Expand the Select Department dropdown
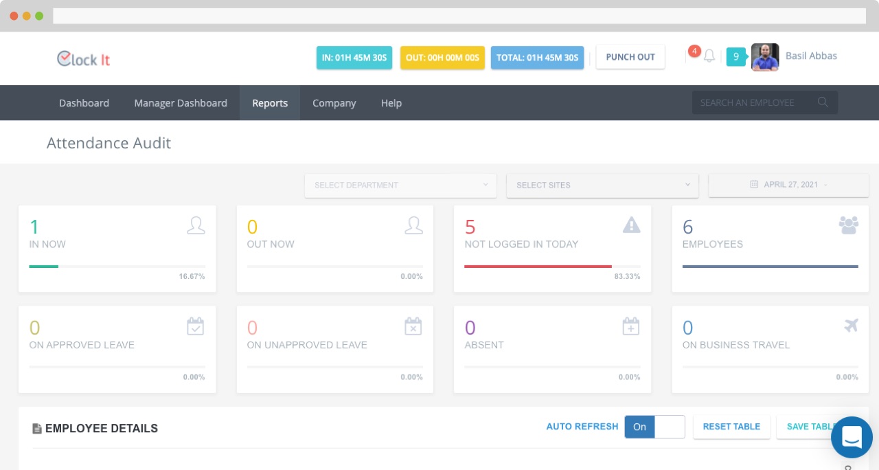The height and width of the screenshot is (470, 879). (x=400, y=185)
